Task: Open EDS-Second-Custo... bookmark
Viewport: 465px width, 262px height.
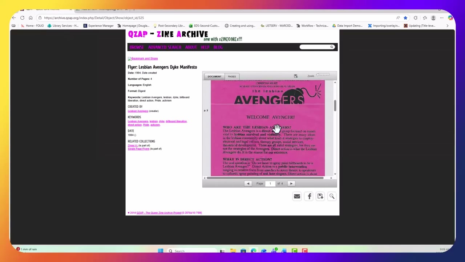Action: tap(205, 26)
